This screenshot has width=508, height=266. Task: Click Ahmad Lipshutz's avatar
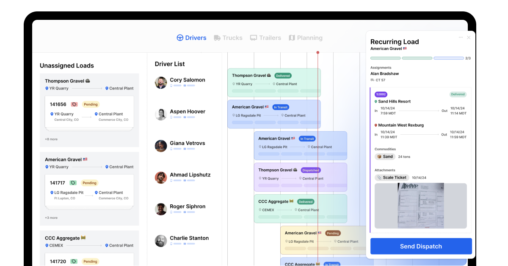[161, 178]
